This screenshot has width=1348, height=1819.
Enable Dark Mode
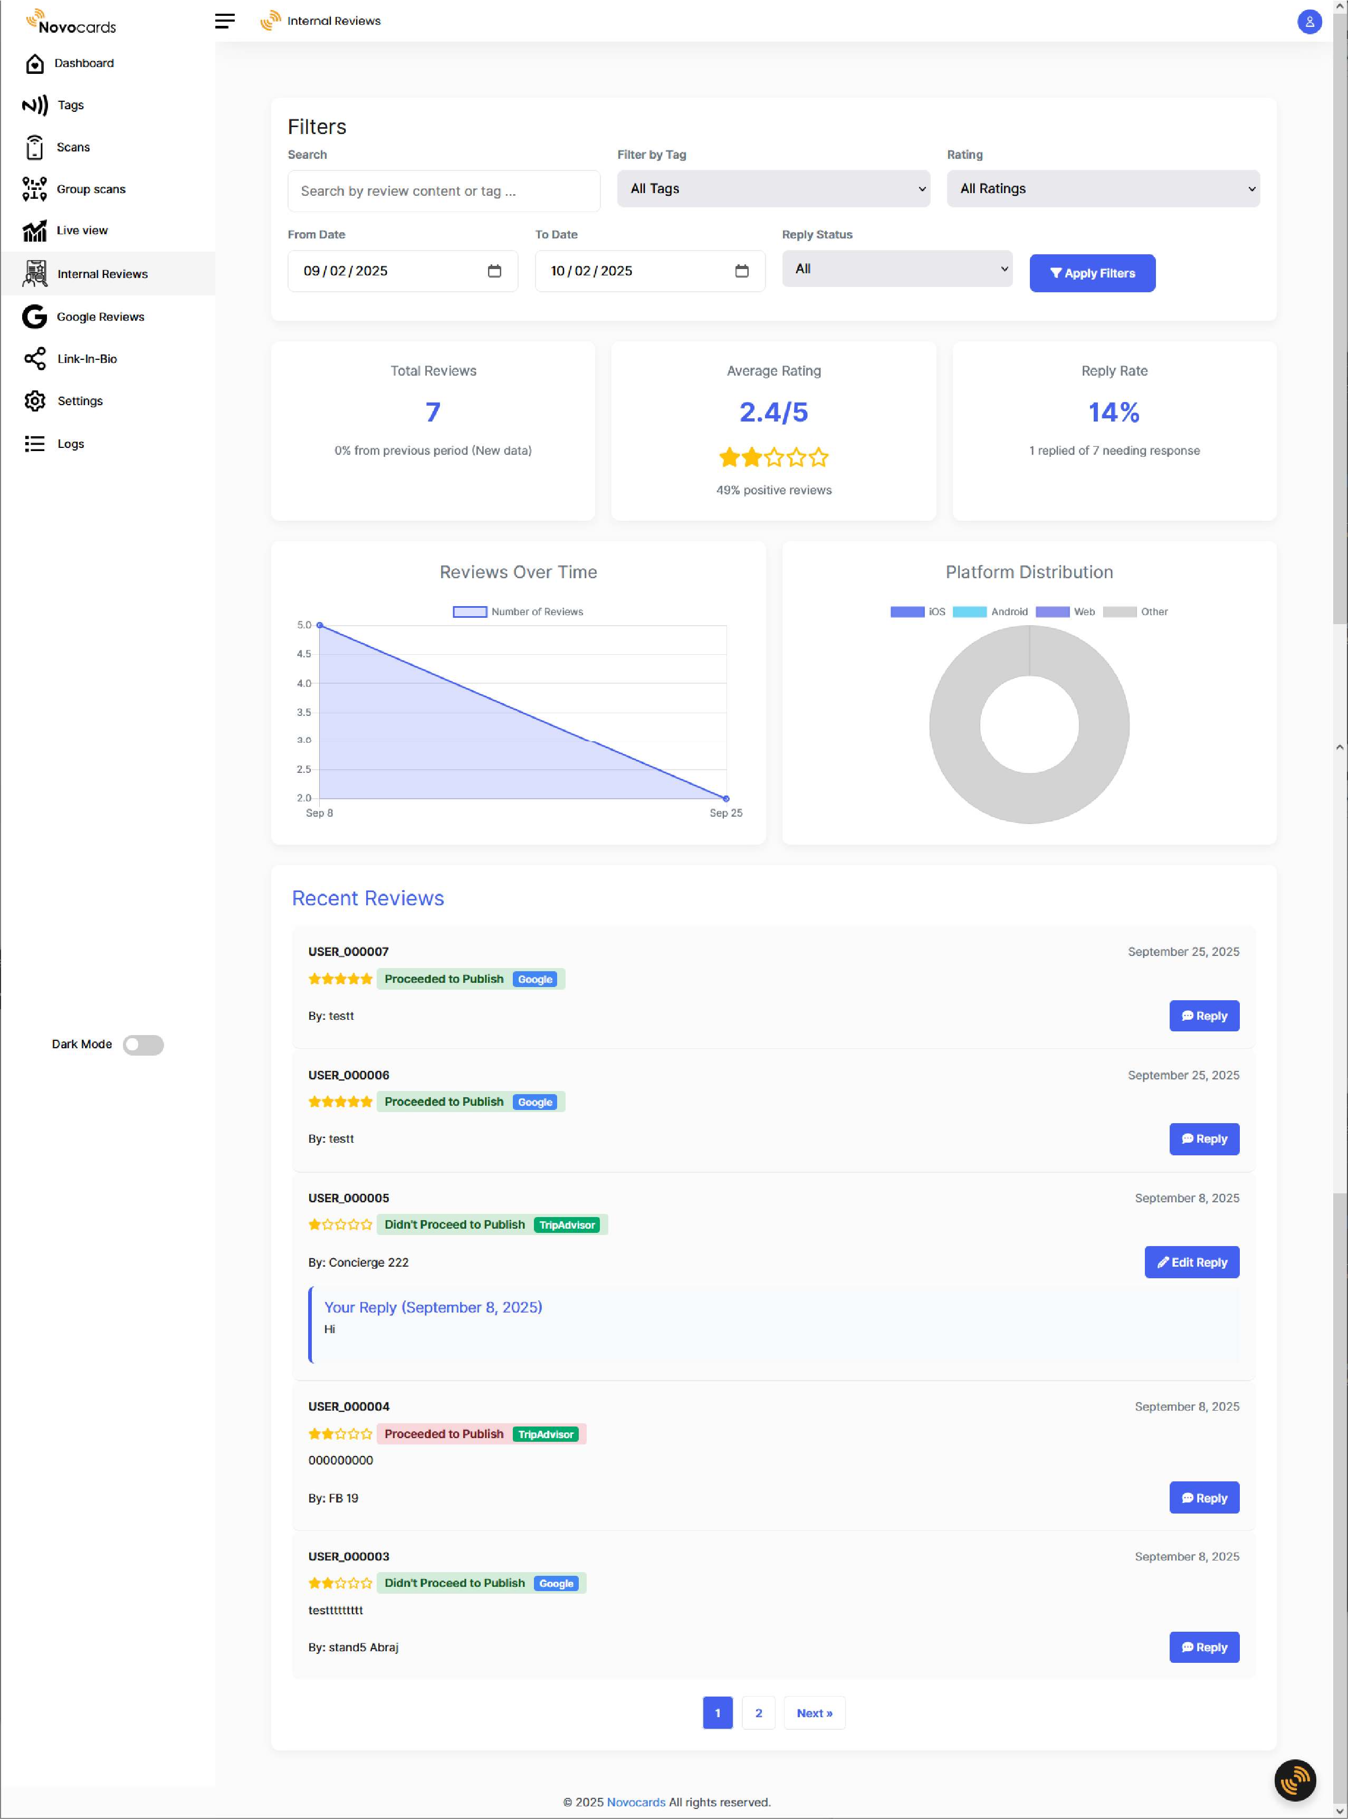pyautogui.click(x=144, y=1044)
